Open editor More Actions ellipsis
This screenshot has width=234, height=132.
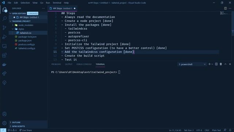[230, 8]
